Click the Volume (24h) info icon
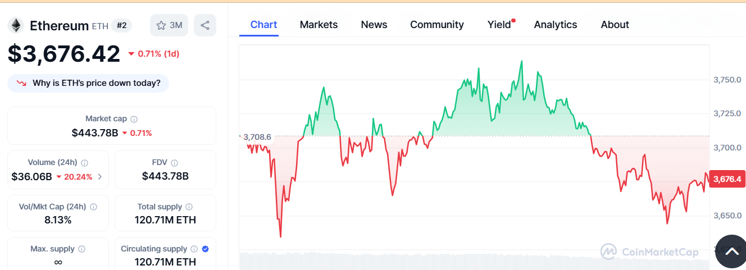746x270 pixels. click(84, 163)
